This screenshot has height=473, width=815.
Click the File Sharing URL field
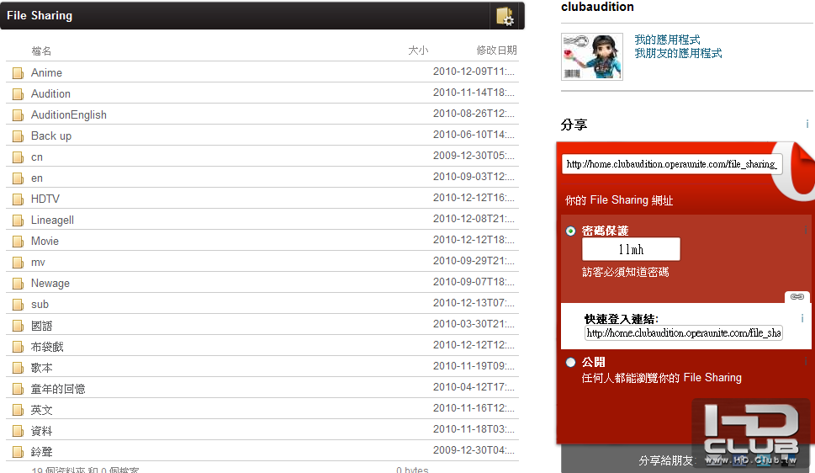tap(672, 164)
